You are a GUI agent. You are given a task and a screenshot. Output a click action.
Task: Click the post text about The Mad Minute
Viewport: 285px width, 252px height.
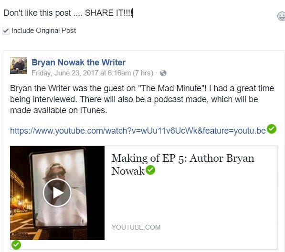tap(142, 99)
